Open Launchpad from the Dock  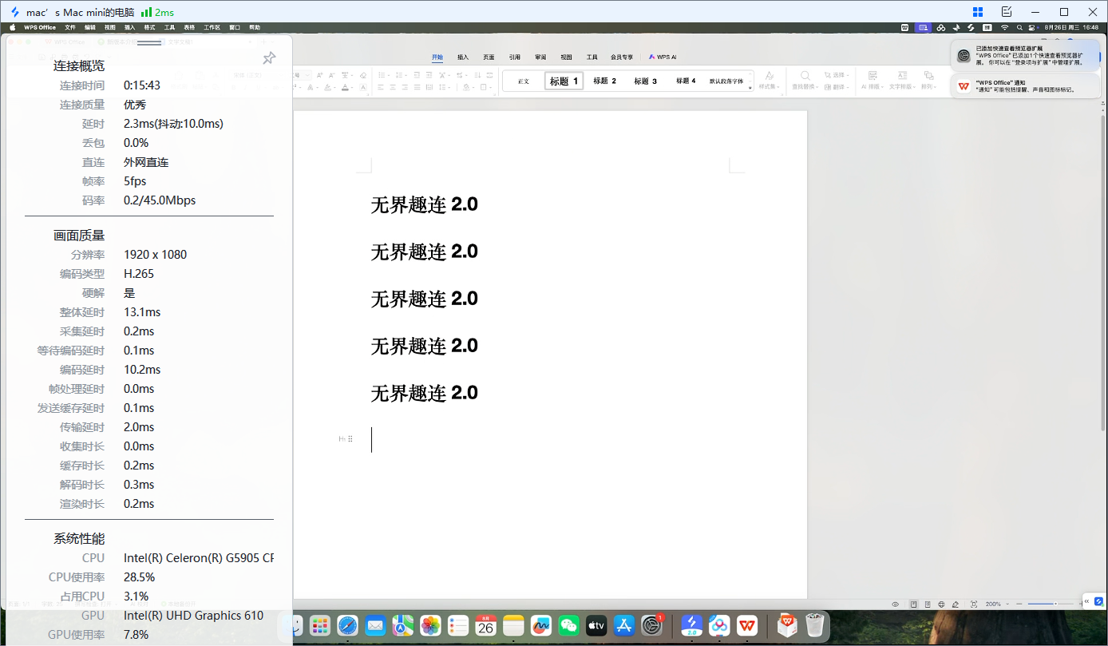point(320,625)
